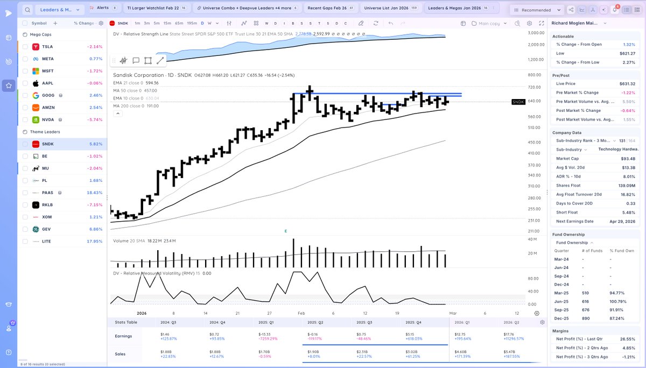Add a symbol with the plus icon
This screenshot has height=368, width=646.
(x=55, y=23)
